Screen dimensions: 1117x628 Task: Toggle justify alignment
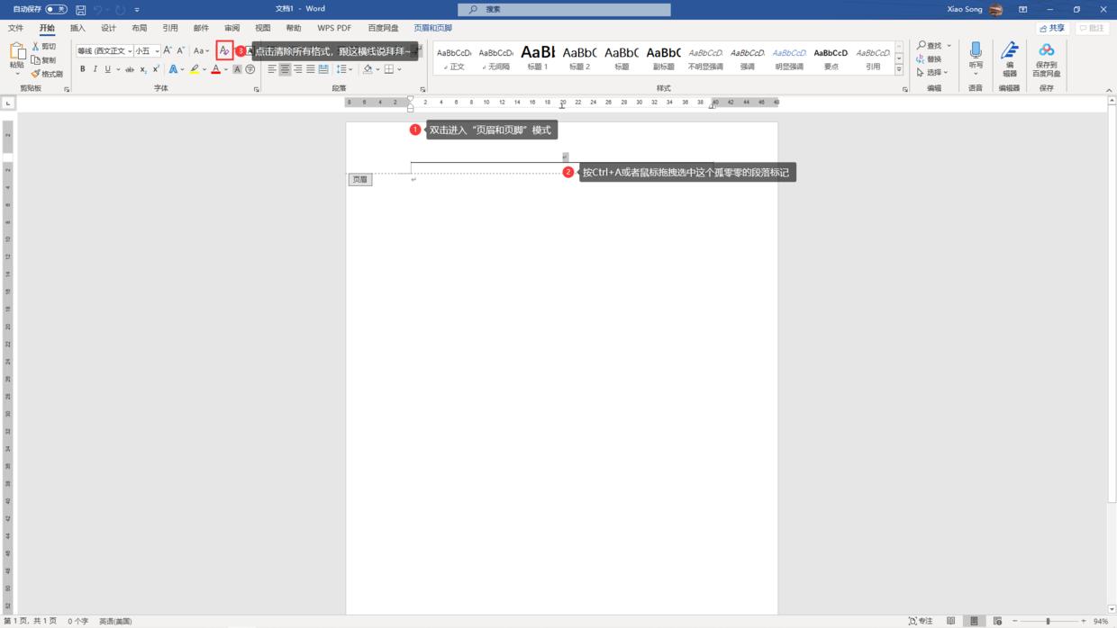(311, 69)
